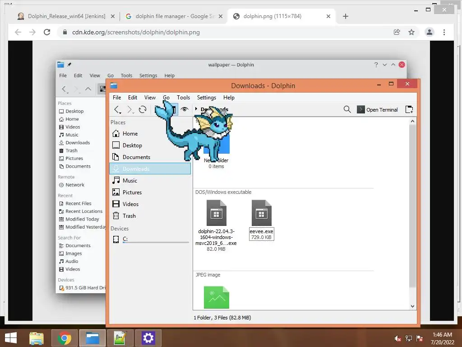
Task: Open the Help menu in Downloads Dolphin
Action: tap(229, 98)
